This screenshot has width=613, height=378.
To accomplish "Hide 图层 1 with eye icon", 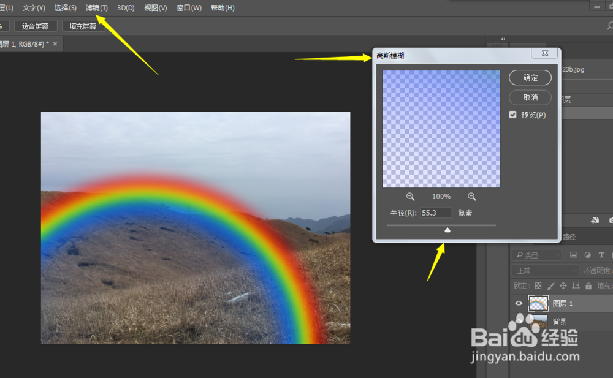I will pyautogui.click(x=519, y=303).
